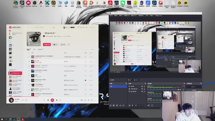Hide the game capture source in OBS

pyautogui.click(x=142, y=86)
